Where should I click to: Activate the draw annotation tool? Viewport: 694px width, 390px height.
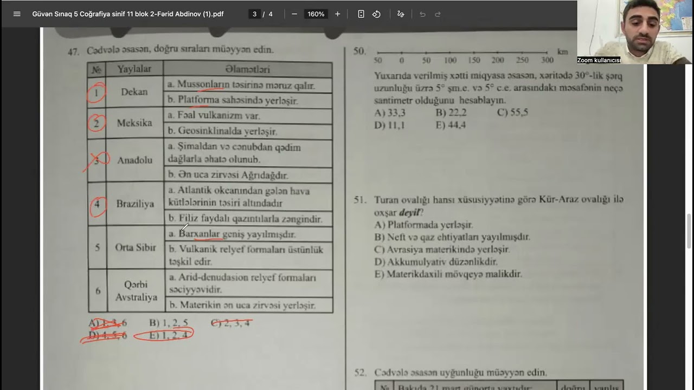tap(401, 14)
